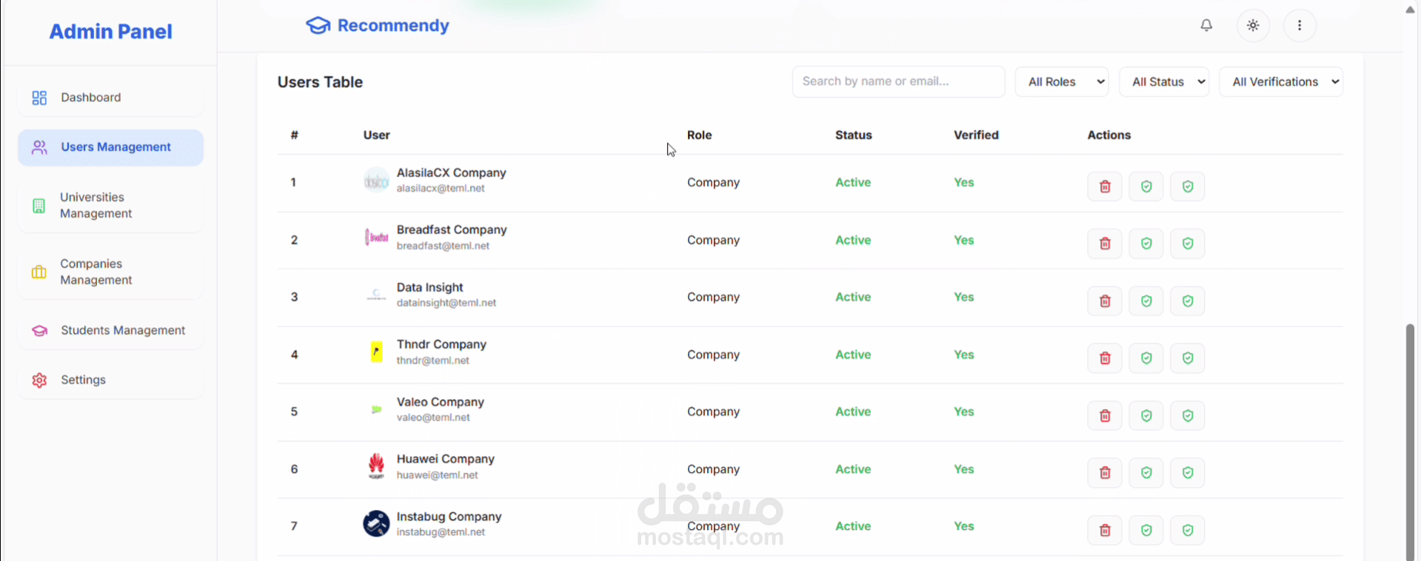Image resolution: width=1421 pixels, height=561 pixels.
Task: Click the Active status in Huawei row
Action: (x=853, y=469)
